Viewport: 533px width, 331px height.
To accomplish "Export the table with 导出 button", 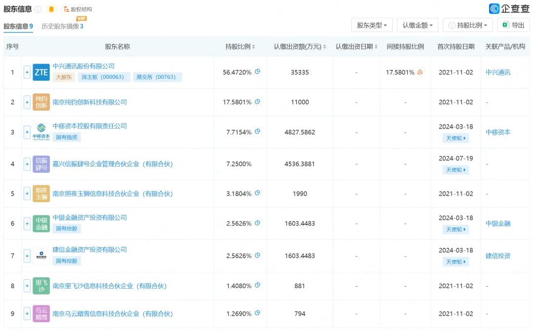I will pos(513,25).
